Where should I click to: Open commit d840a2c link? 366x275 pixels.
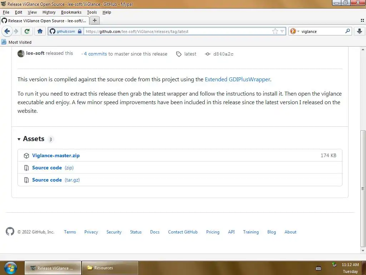coord(223,54)
